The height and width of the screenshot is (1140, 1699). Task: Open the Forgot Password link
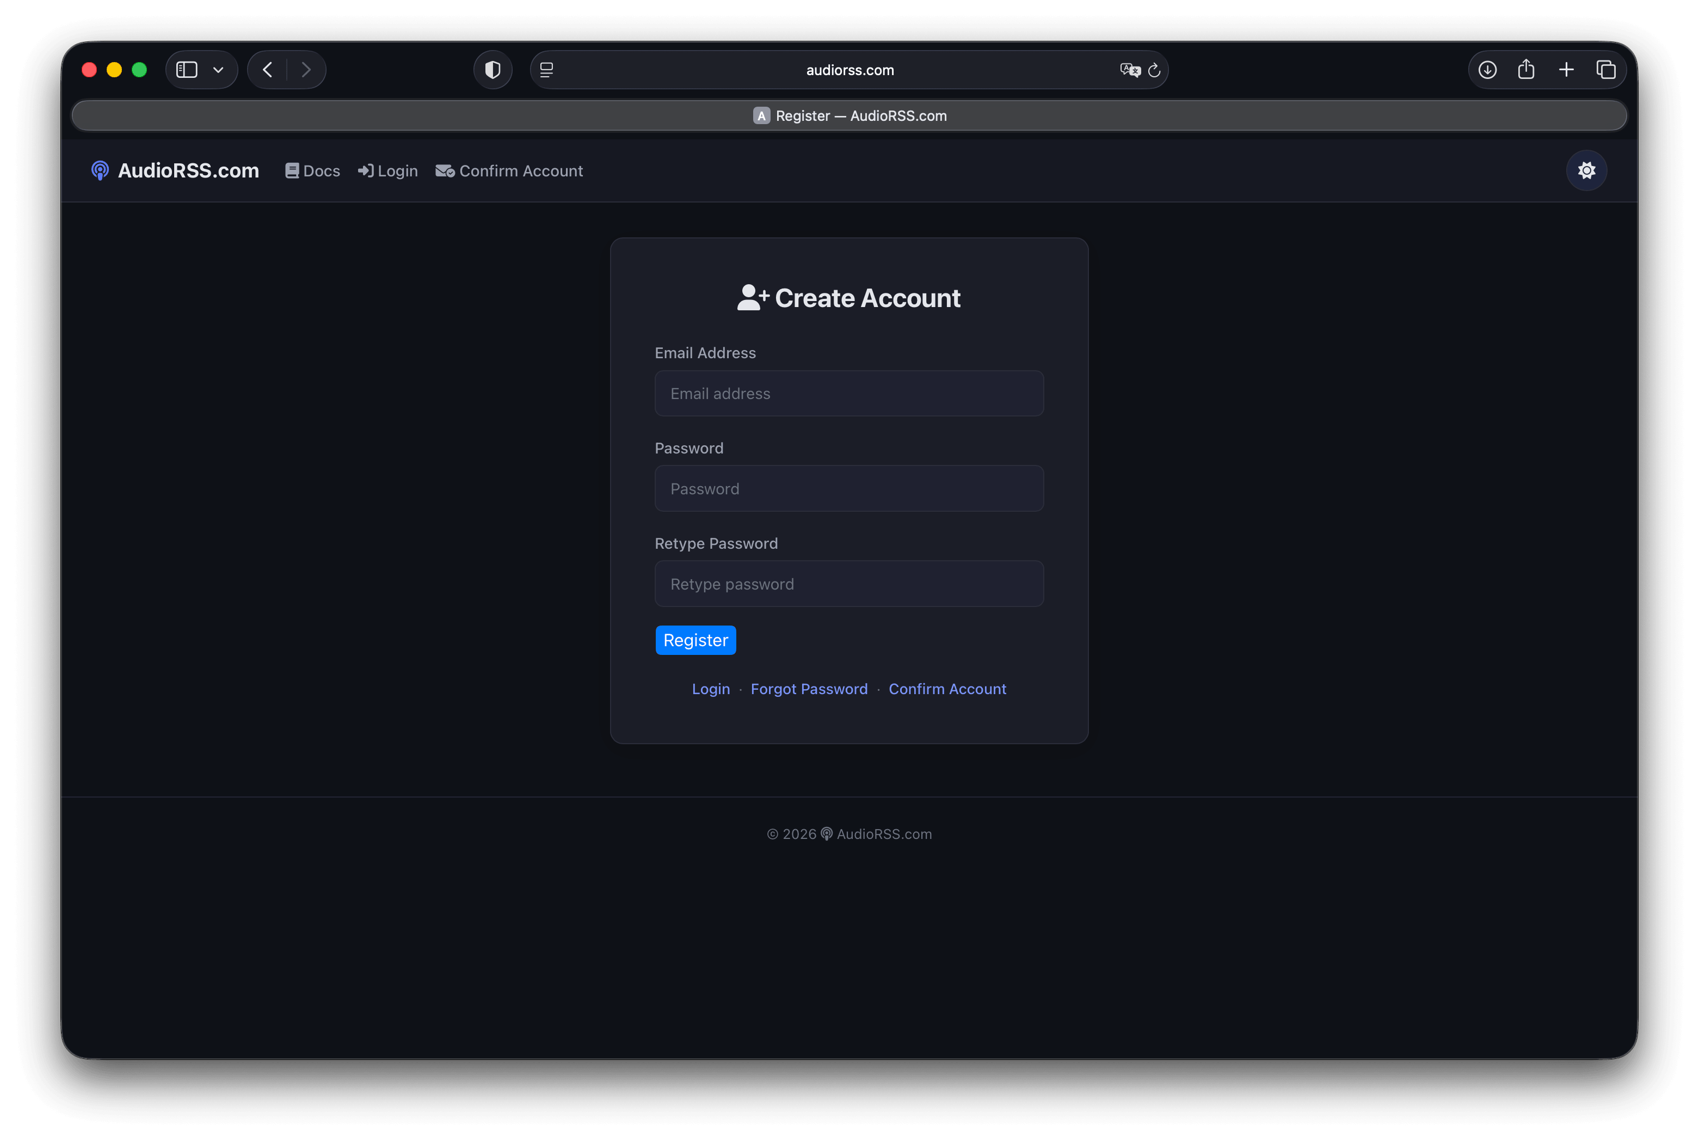coord(809,689)
